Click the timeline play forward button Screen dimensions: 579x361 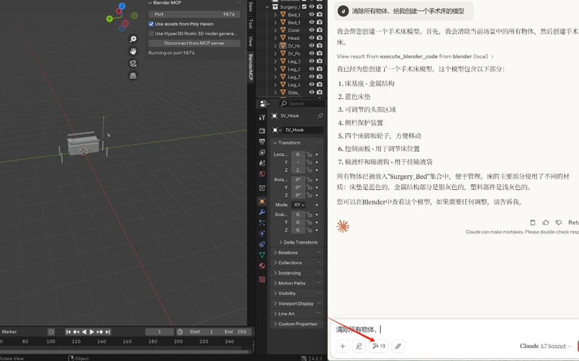click(92, 332)
